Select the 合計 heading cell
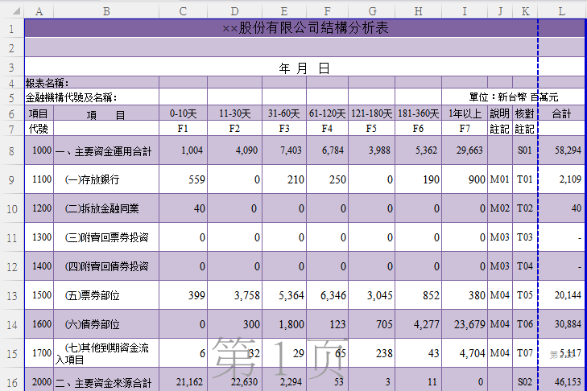 (561, 114)
